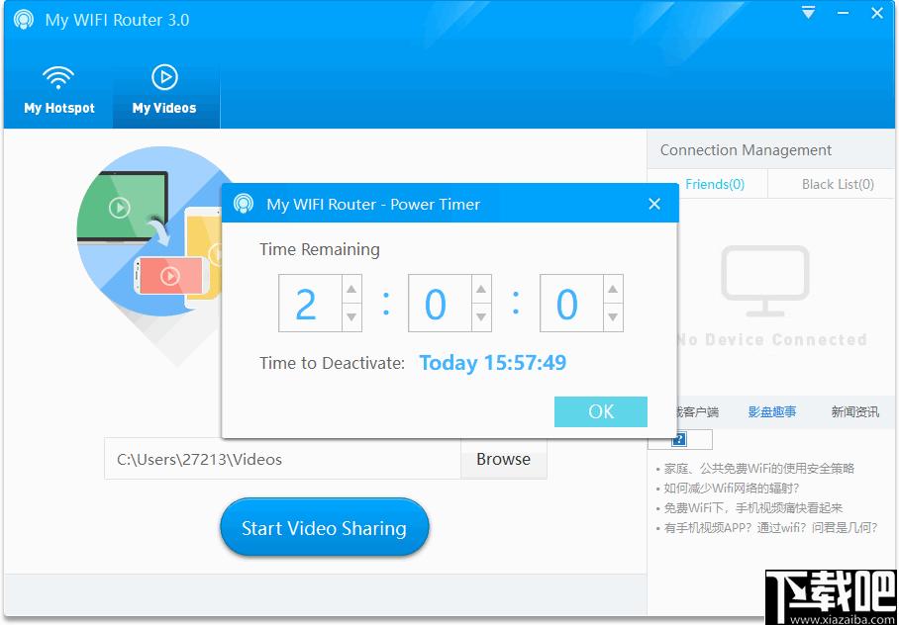The width and height of the screenshot is (899, 625).
Task: Confirm timer with the OK button
Action: [x=601, y=412]
